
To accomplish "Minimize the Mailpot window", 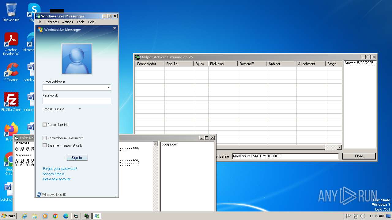I will click(x=363, y=57).
